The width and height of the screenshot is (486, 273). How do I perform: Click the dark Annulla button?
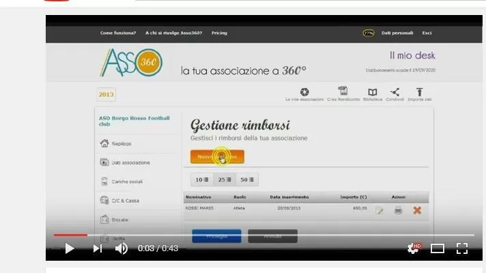[x=273, y=236]
